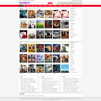Click the first title in TV hot ranking list

pyautogui.click(x=72, y=10)
